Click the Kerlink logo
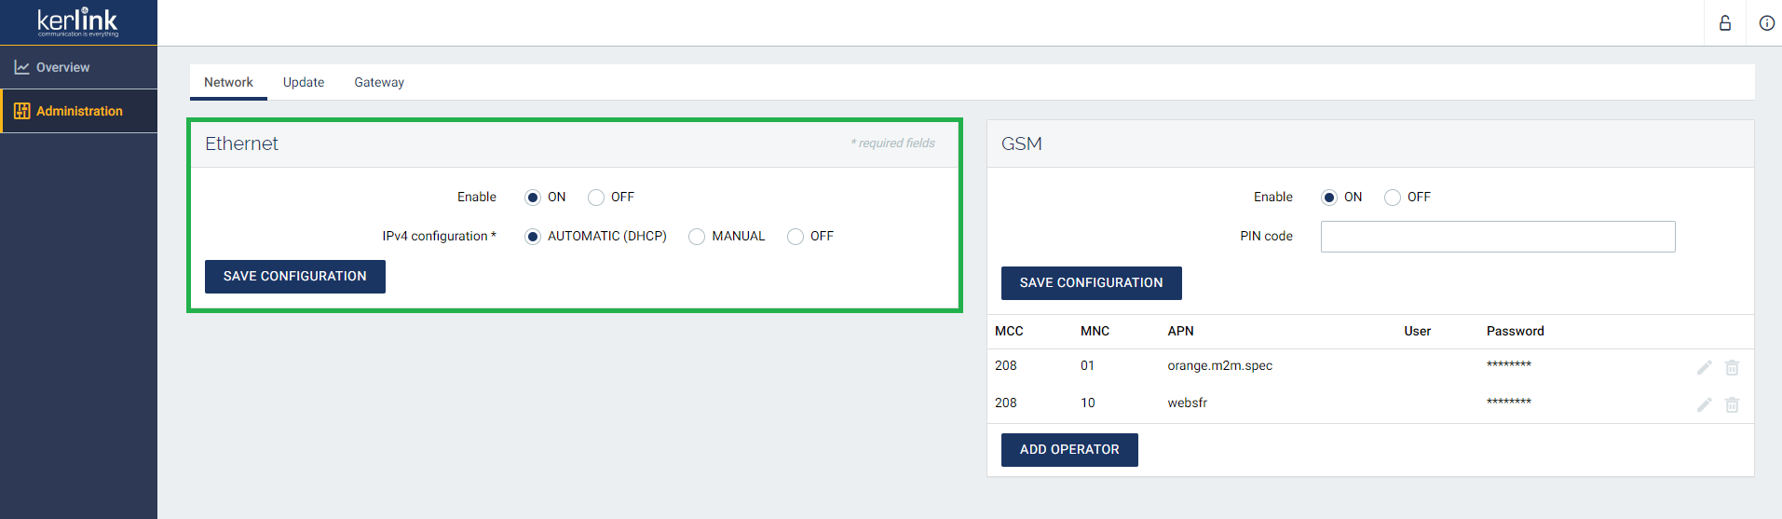 click(x=78, y=21)
